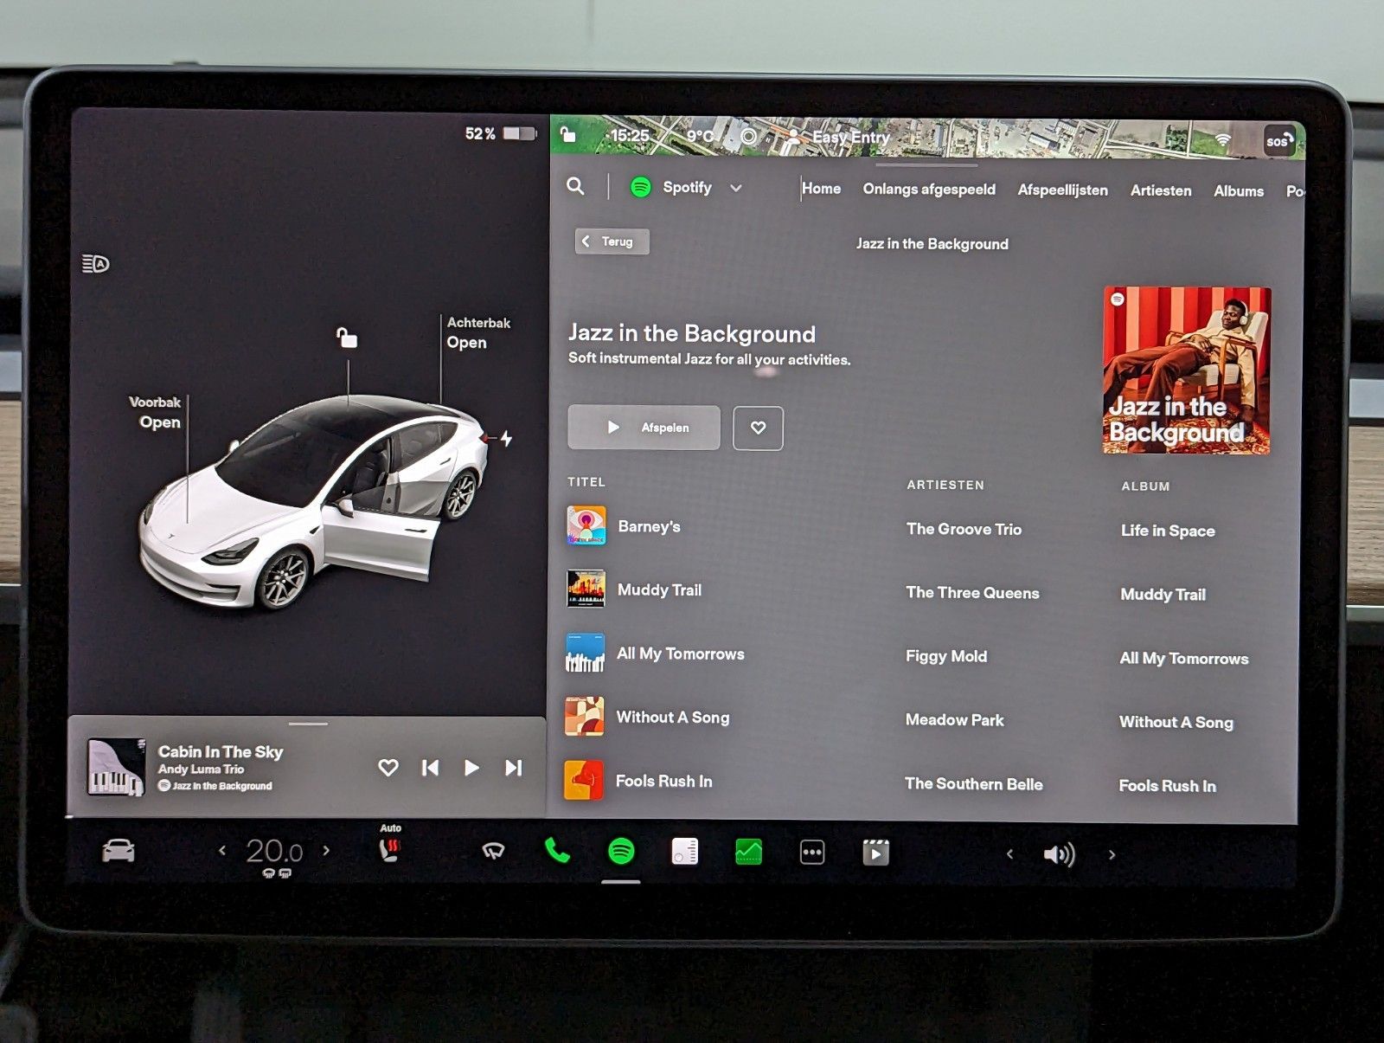
Task: Open the Theater video app
Action: tap(875, 853)
